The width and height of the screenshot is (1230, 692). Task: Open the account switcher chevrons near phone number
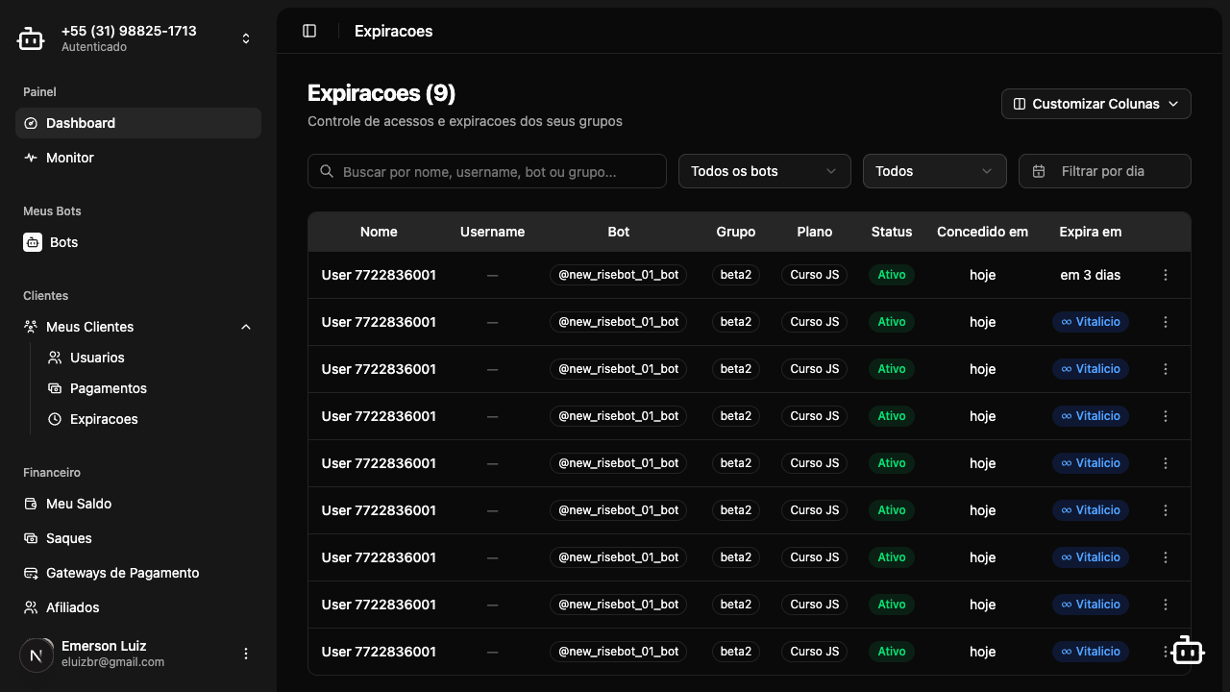pyautogui.click(x=246, y=38)
